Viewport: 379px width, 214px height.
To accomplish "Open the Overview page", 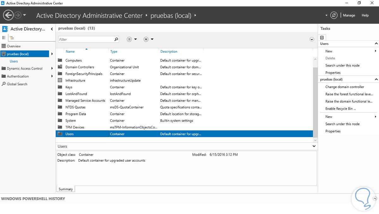I will coord(14,46).
